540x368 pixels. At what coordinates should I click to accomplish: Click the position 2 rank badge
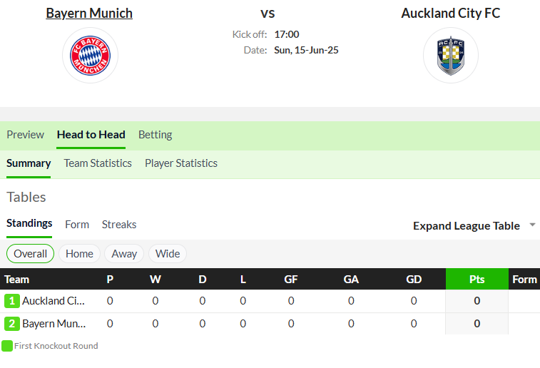pos(12,324)
